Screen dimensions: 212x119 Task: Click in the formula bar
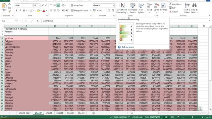[125, 21]
